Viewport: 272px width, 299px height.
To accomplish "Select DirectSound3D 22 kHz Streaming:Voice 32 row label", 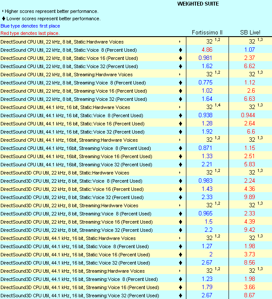I will 77,230.
